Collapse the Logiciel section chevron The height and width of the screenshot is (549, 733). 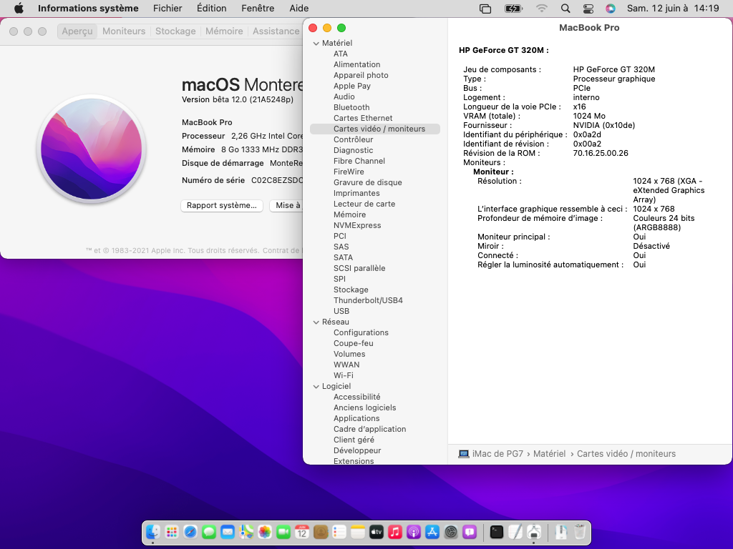pyautogui.click(x=316, y=387)
